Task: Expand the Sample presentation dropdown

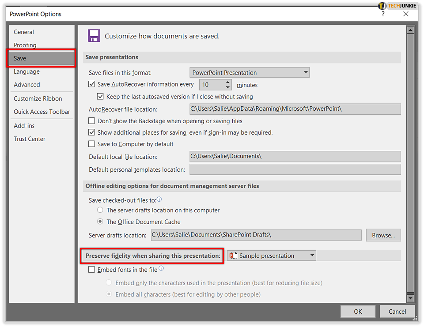Action: point(312,256)
